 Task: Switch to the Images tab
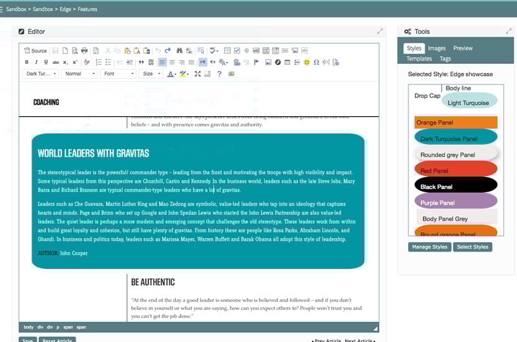(437, 48)
